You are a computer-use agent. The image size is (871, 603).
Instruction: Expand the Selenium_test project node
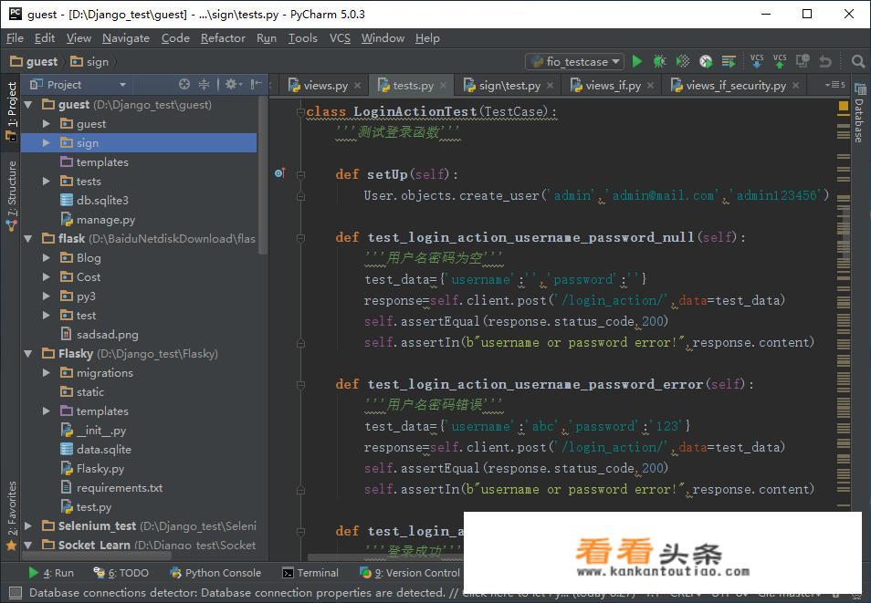(28, 525)
